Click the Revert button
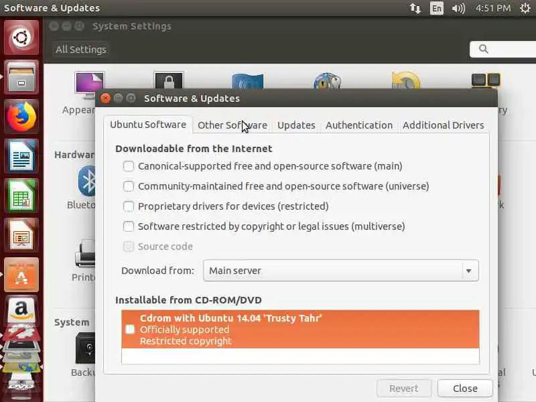Image resolution: width=536 pixels, height=402 pixels. (x=404, y=389)
